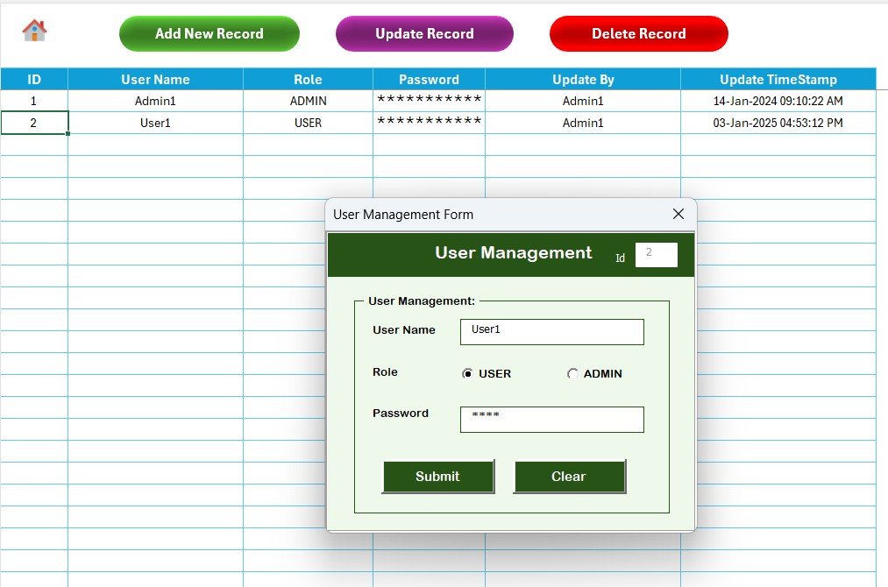Screen dimensions: 888x587
Task: Click the User Name text field
Action: (551, 331)
